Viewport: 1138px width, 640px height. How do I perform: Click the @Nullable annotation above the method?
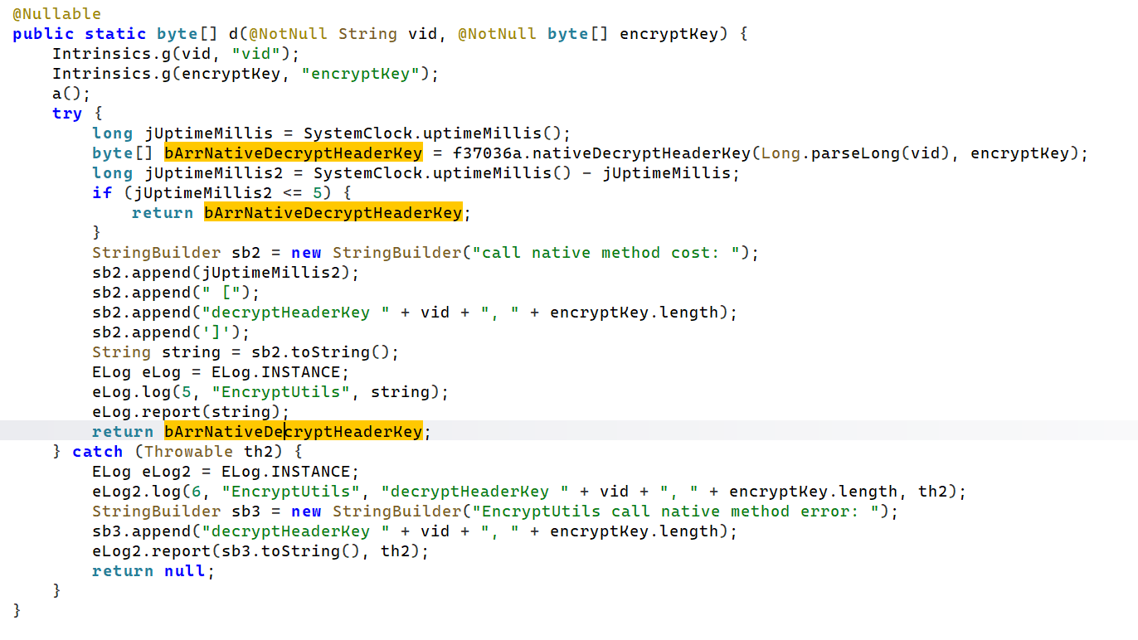pos(56,14)
